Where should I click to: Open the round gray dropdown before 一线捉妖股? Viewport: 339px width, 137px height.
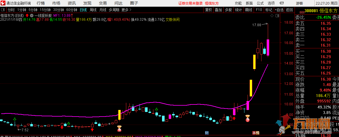(32, 16)
